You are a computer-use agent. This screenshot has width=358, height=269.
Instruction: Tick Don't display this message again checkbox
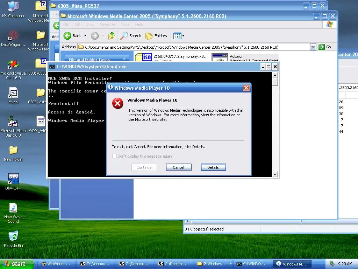[x=114, y=156]
